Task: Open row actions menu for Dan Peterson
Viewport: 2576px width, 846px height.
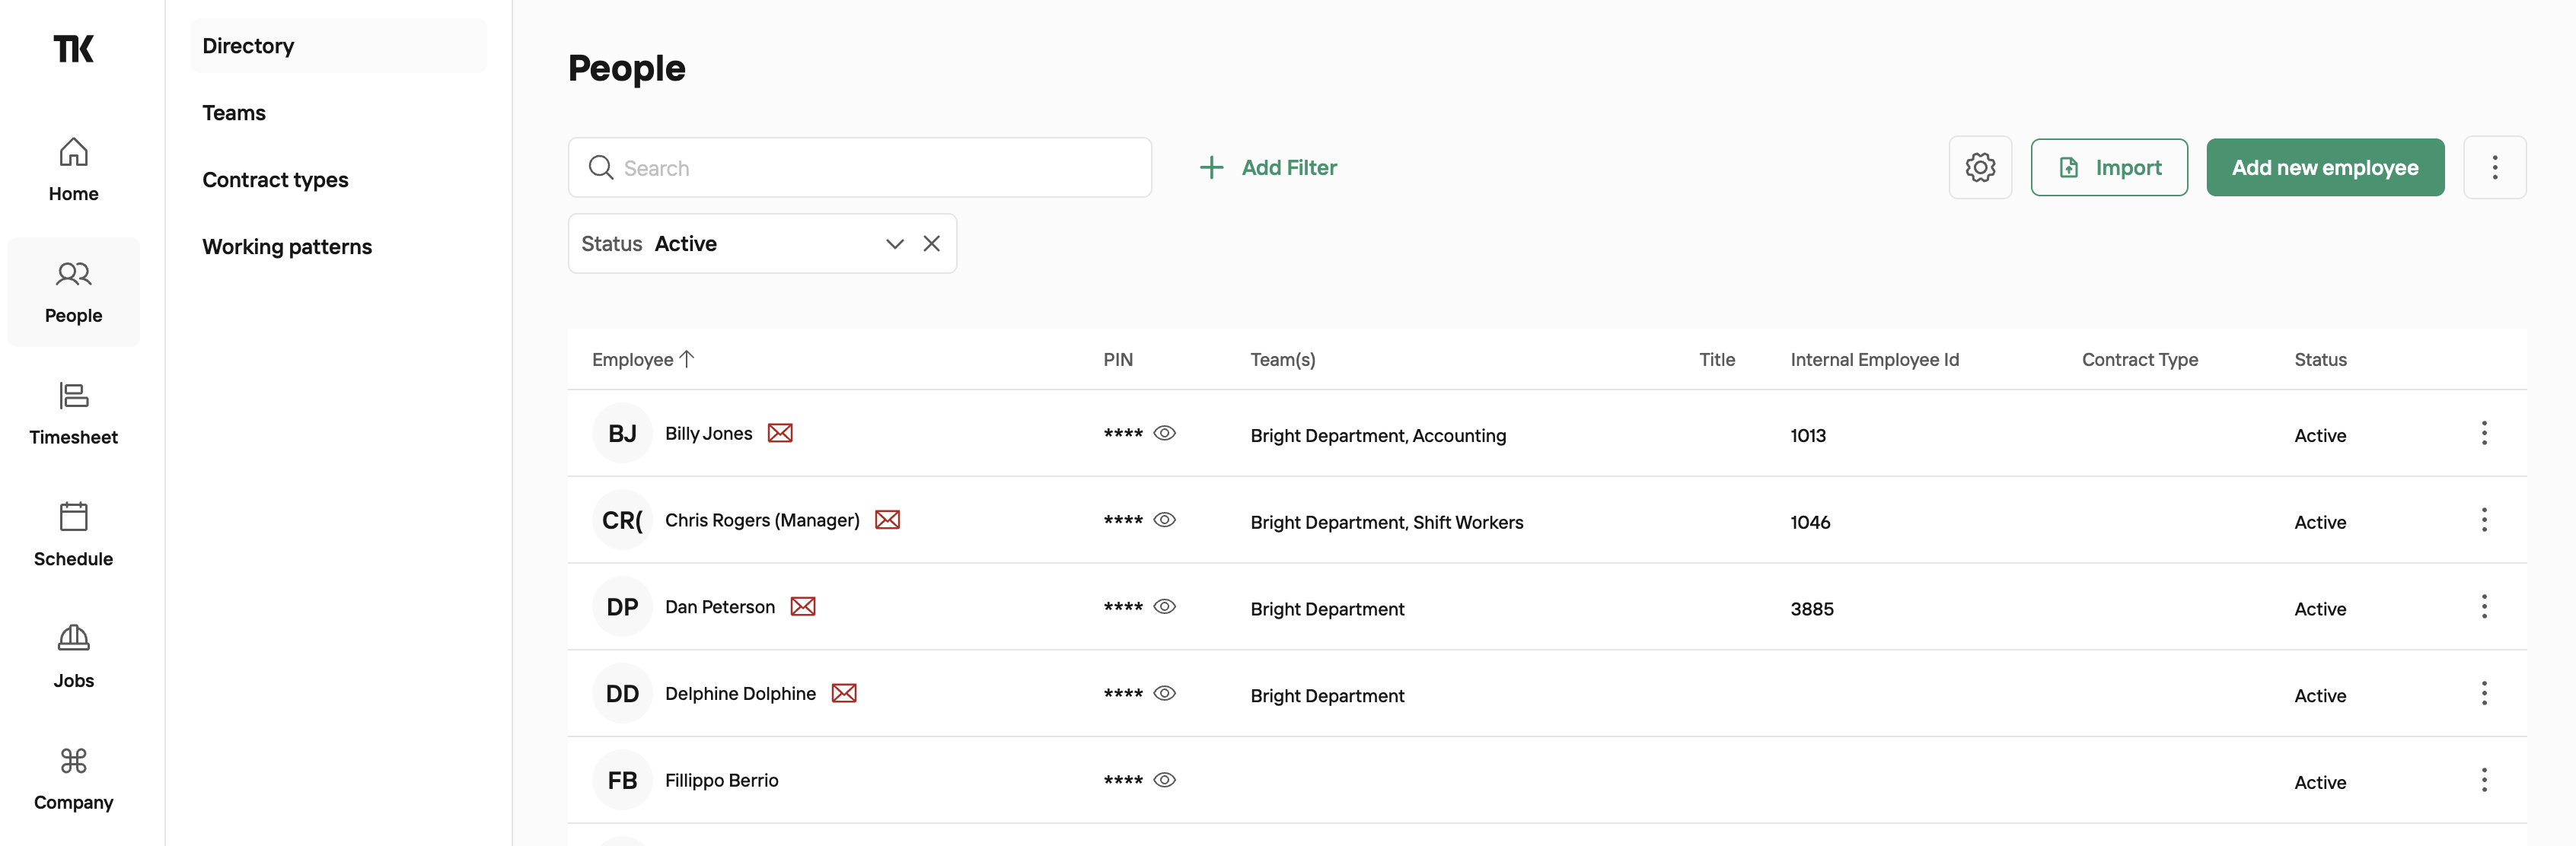Action: click(x=2484, y=607)
